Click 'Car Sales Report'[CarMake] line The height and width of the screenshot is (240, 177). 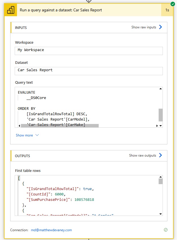[x=56, y=125]
